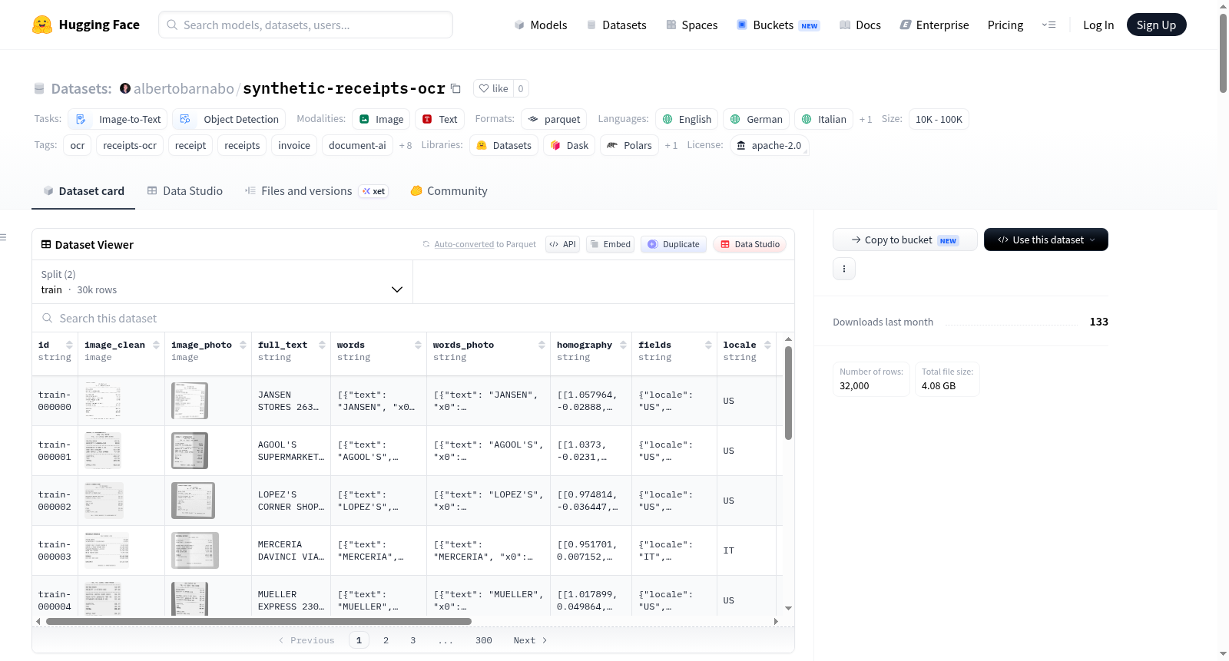Open the Files and versions tab
The image size is (1229, 661).
tap(316, 190)
